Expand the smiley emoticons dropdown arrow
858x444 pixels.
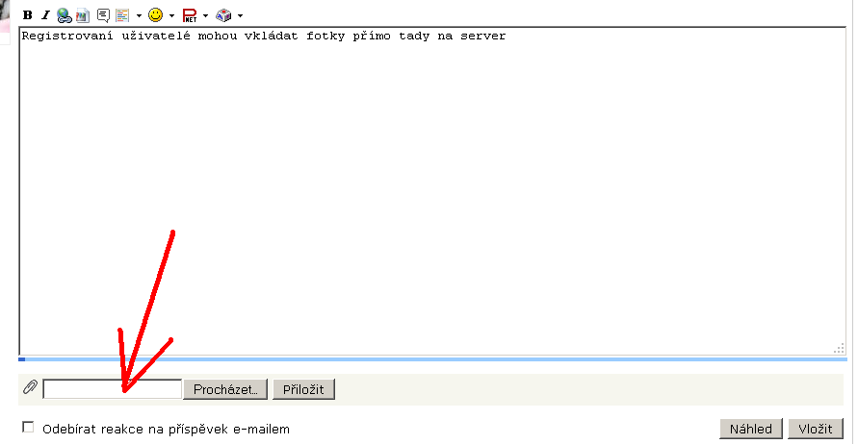[x=171, y=16]
